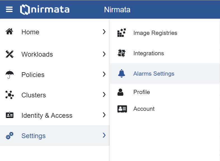This screenshot has height=161, width=220.
Task: Click the Identity & Access badge icon
Action: [x=10, y=115]
